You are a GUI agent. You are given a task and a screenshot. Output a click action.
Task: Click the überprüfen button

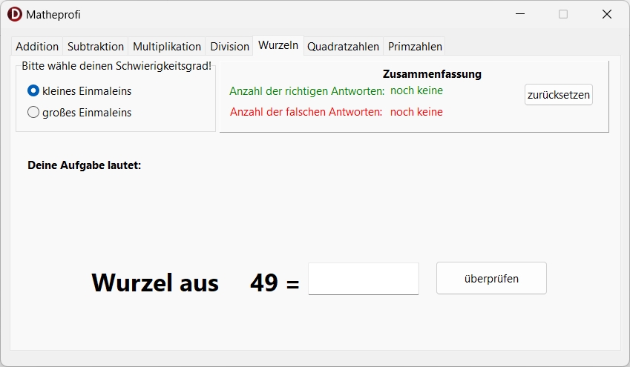(x=491, y=279)
